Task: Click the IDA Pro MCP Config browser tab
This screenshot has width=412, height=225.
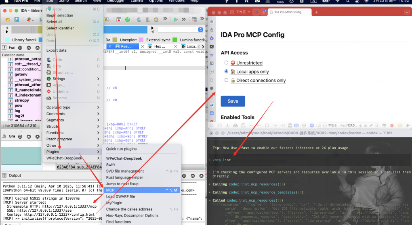Action: pos(290,12)
